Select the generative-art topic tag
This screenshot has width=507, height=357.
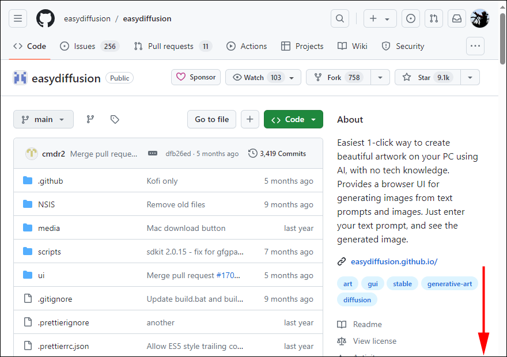(x=449, y=284)
